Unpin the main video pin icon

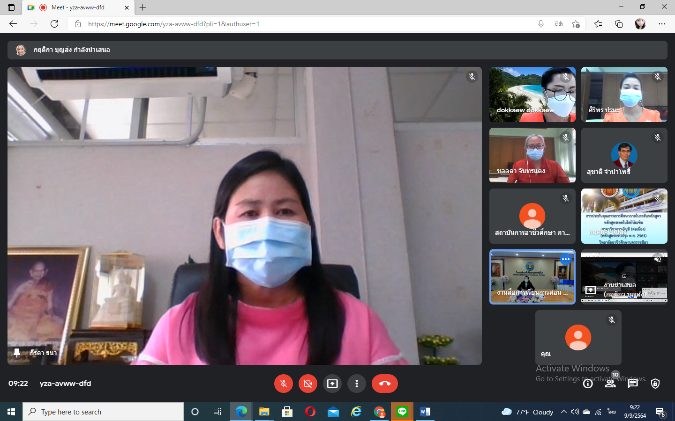[17, 353]
